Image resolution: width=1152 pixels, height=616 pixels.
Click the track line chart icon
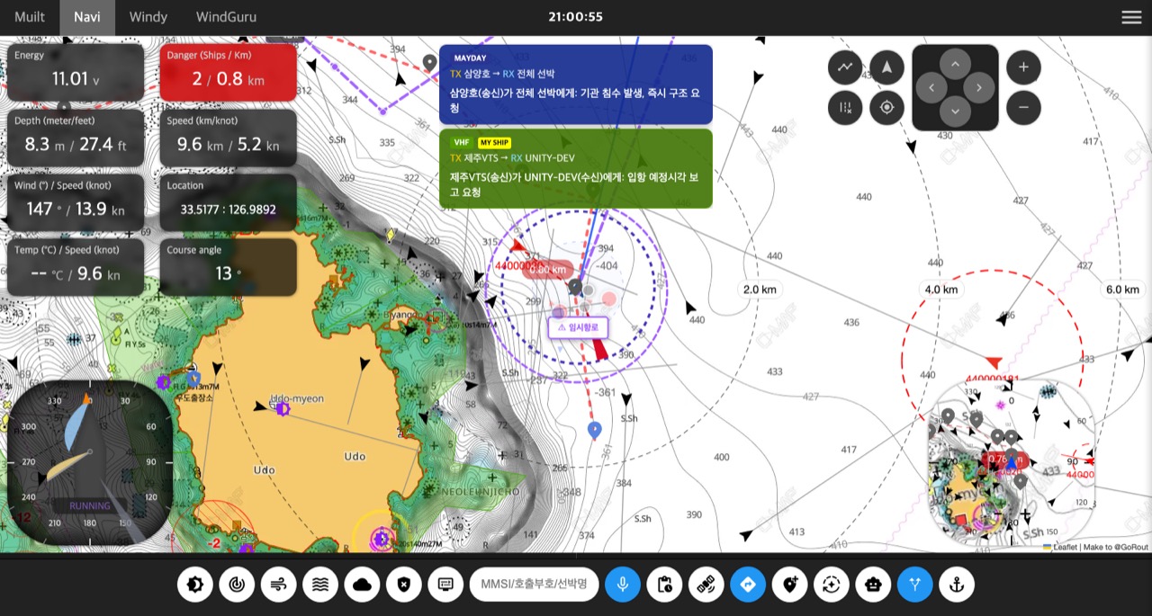point(845,67)
